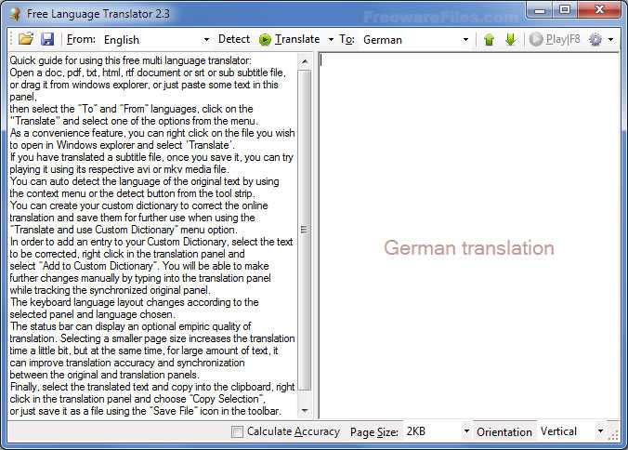Click the Open File folder icon
The width and height of the screenshot is (628, 450).
click(x=26, y=40)
